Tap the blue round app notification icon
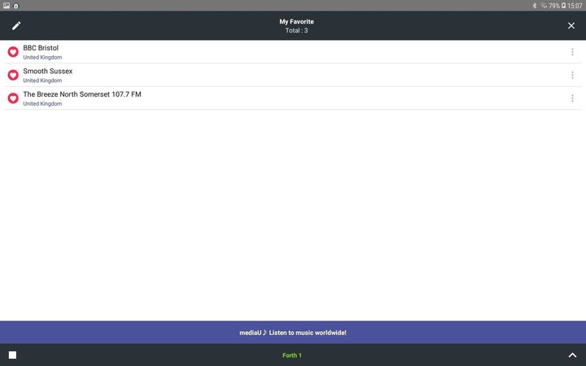Screen dimensions: 586x366 16,6
